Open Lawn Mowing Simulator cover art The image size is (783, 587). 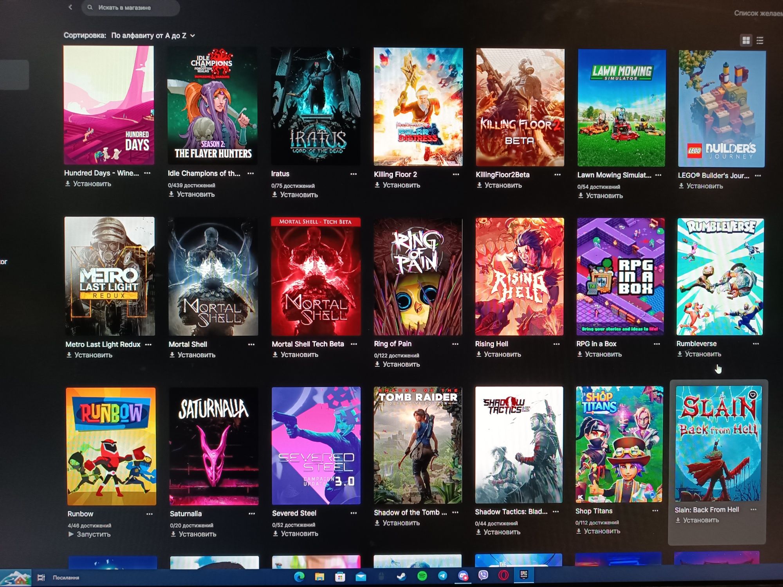[x=621, y=108]
